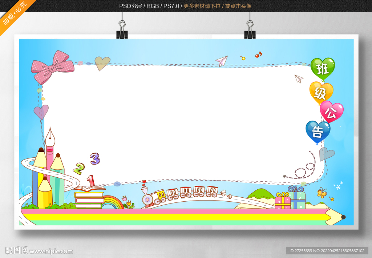372x258 pixels.
Task: Click the purple number 3
Action: [x=95, y=158]
